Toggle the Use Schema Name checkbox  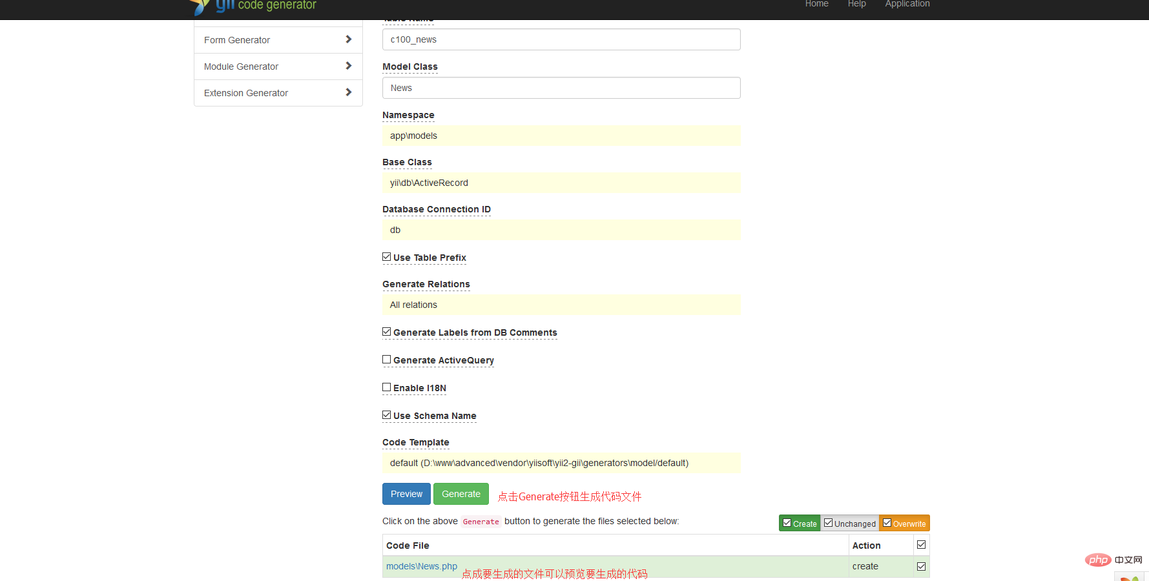386,415
